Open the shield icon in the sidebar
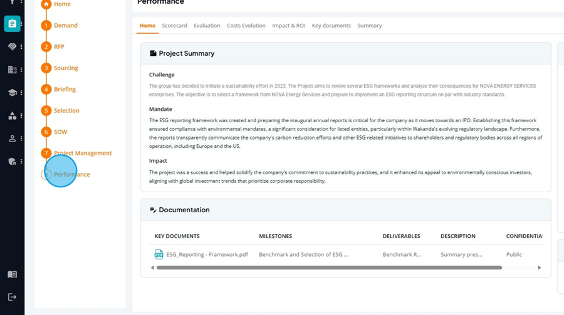The image size is (564, 315). [12, 162]
